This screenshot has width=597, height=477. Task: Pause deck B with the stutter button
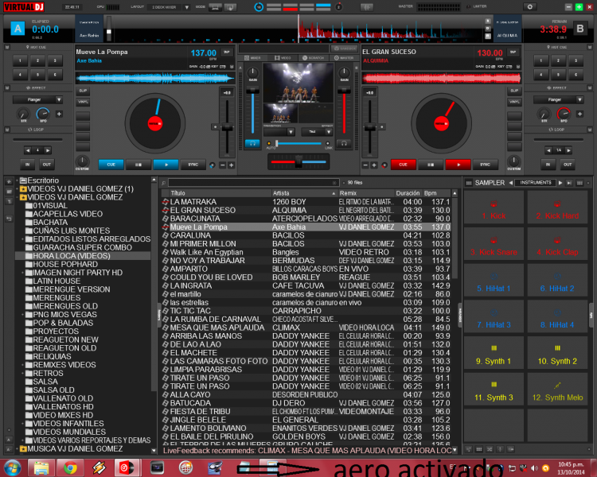click(x=431, y=165)
